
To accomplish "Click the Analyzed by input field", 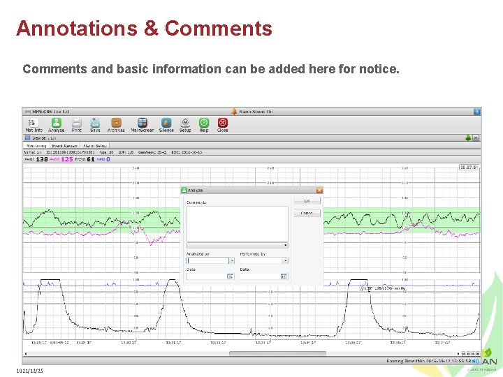I will [208, 261].
